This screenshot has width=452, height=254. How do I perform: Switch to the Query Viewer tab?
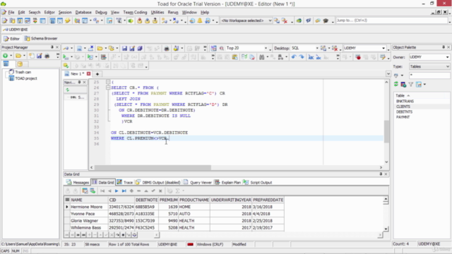pos(198,182)
